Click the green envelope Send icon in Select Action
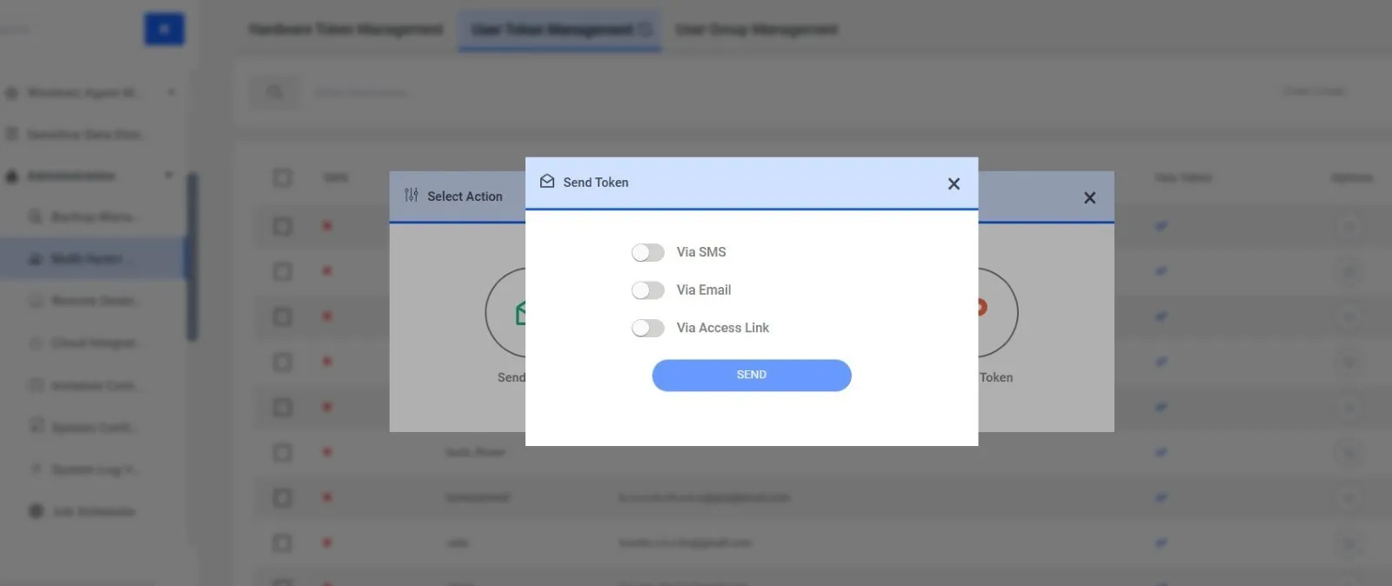Screen dimensions: 1392x586 520,313
